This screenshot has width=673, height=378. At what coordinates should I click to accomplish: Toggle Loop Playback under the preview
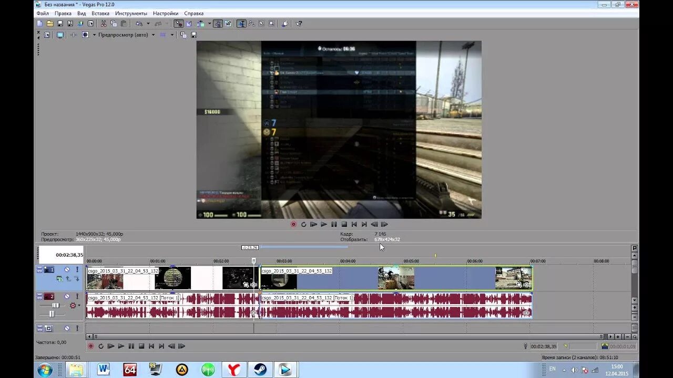click(303, 224)
